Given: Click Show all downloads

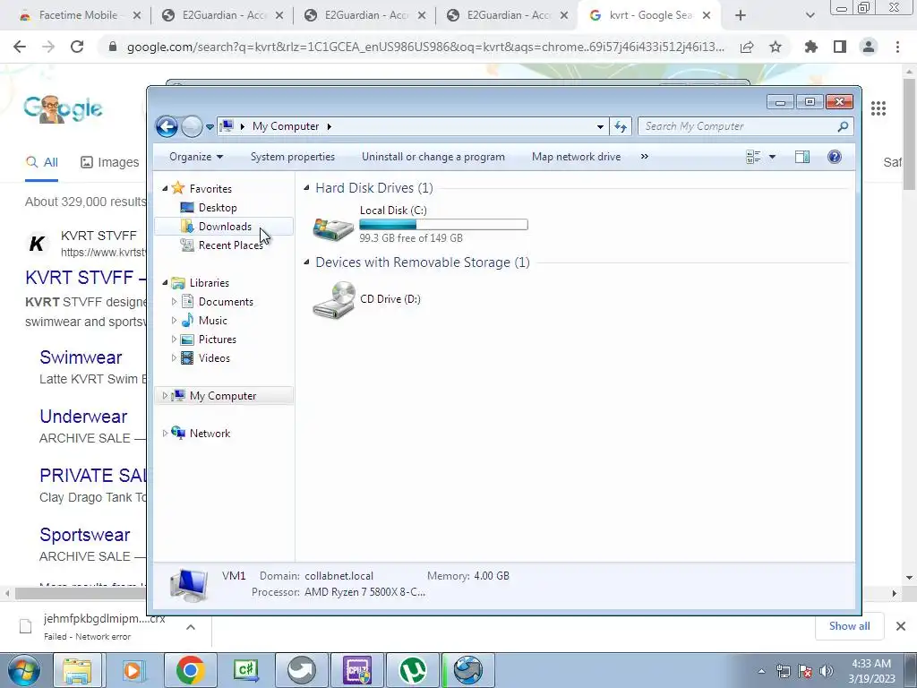Looking at the screenshot, I should 849,626.
